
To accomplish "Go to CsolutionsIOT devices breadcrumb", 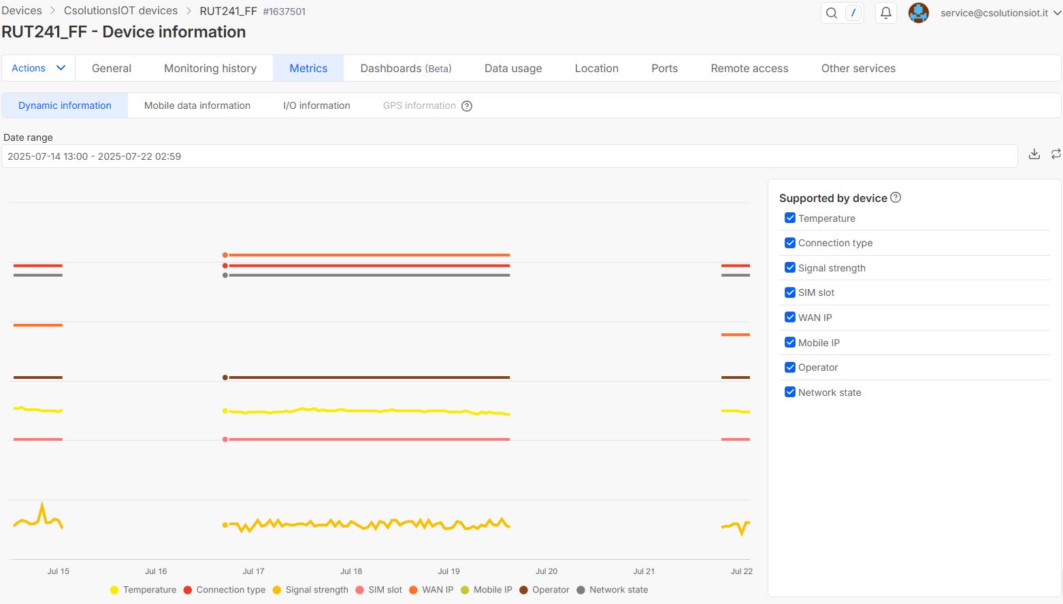I will [x=120, y=11].
